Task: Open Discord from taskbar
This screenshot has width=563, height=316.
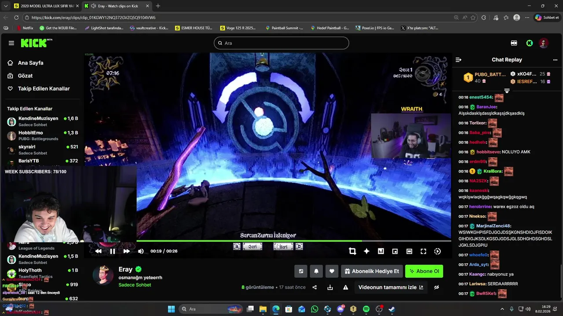Action: (340, 309)
